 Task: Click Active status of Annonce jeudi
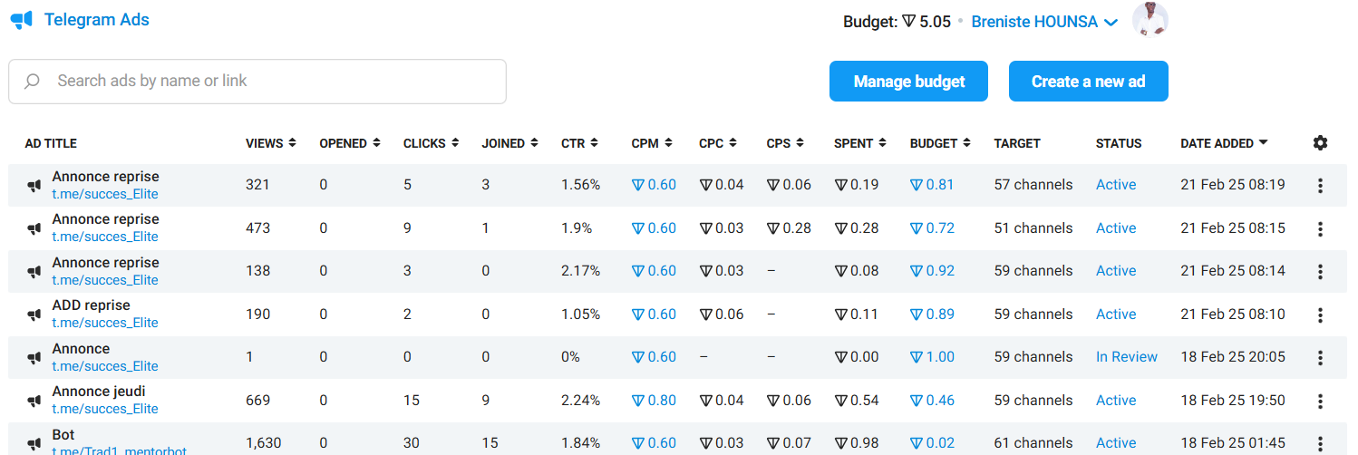[x=1116, y=401]
